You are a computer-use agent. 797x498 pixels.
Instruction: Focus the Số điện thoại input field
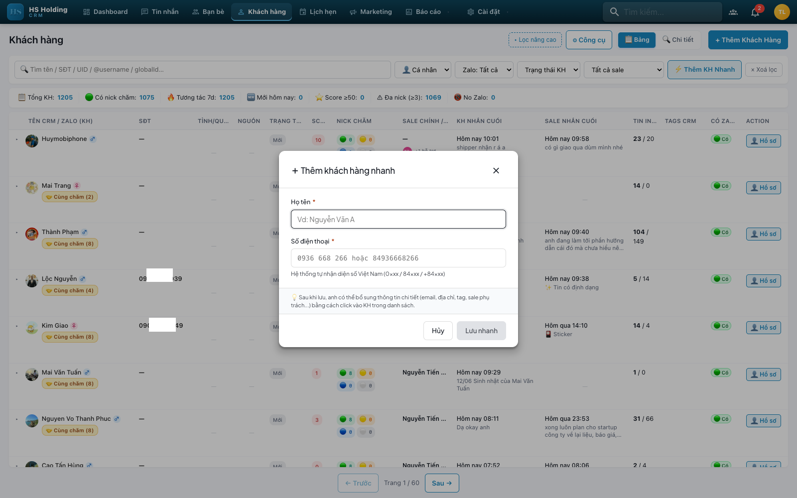pyautogui.click(x=398, y=258)
